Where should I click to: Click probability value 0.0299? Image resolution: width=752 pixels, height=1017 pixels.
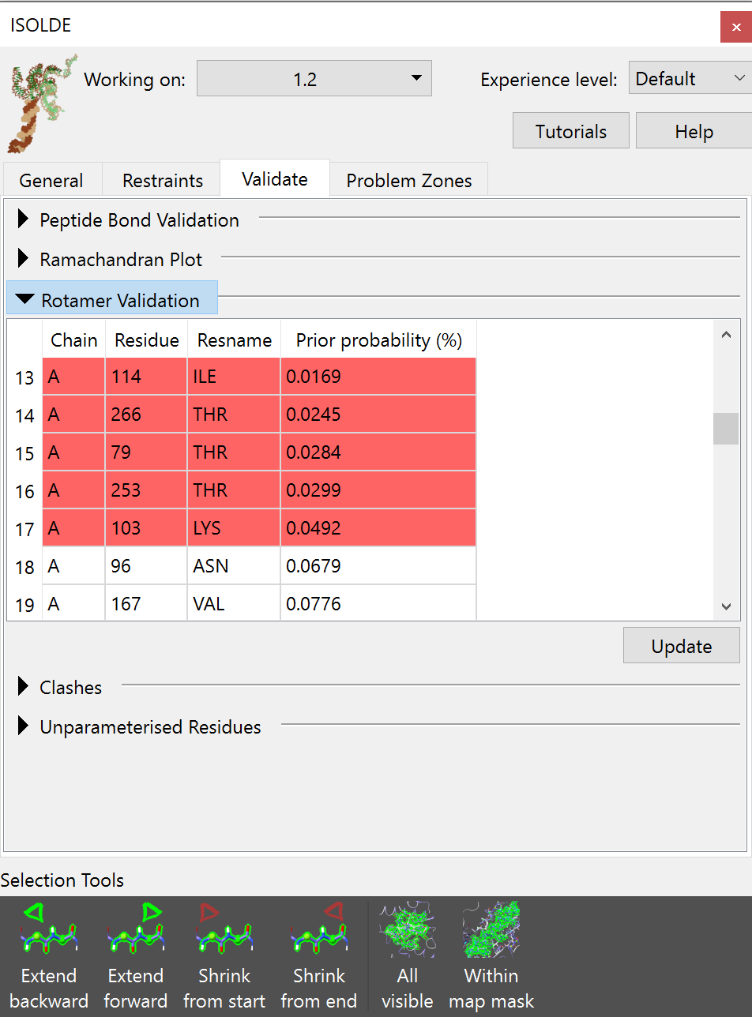click(x=379, y=490)
